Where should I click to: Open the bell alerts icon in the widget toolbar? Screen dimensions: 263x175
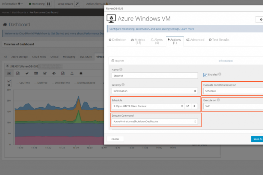point(72,73)
